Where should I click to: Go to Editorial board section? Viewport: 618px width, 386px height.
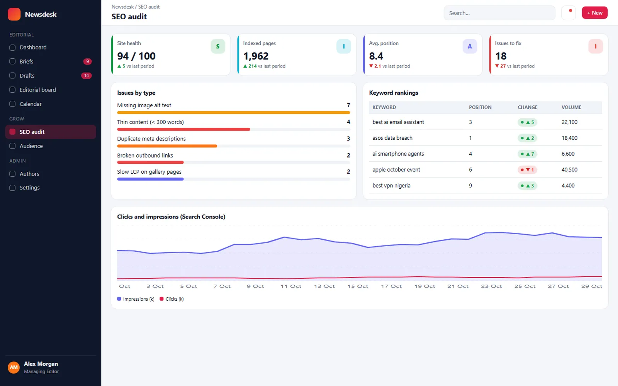point(51,90)
